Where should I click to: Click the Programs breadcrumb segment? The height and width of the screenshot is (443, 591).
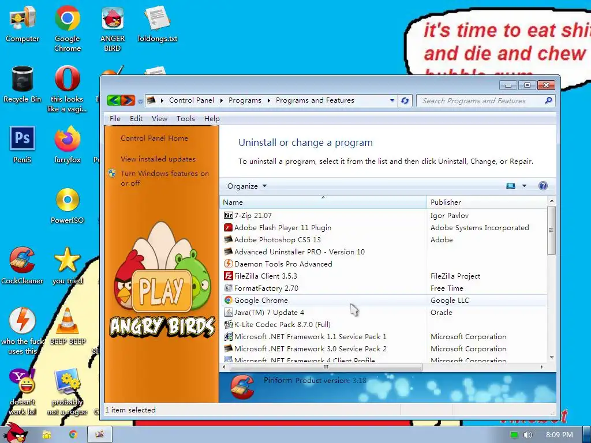tap(245, 100)
